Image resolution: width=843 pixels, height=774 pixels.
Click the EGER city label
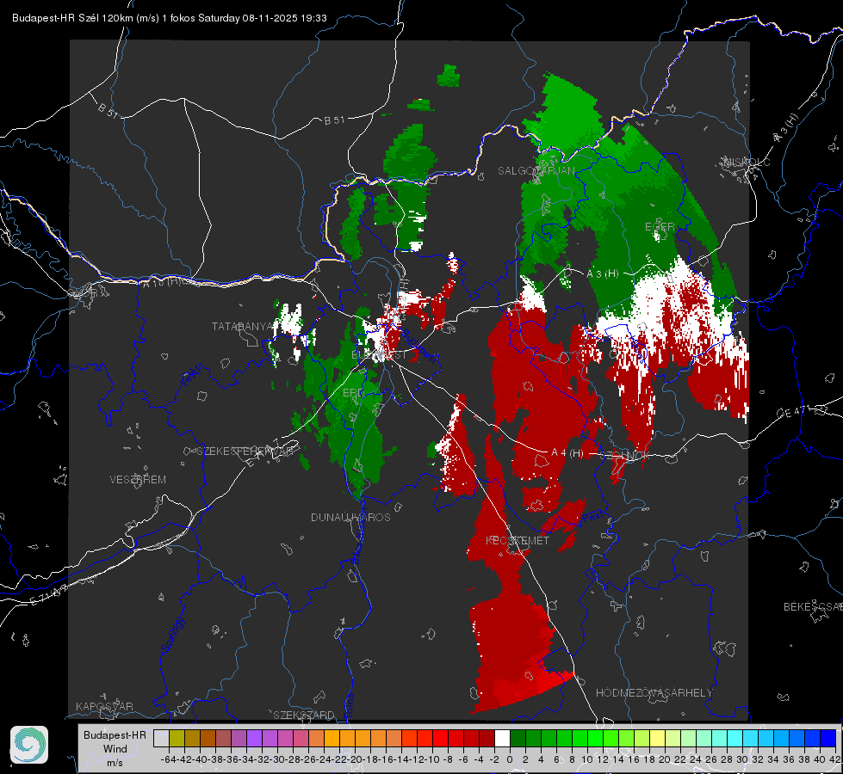pos(660,227)
